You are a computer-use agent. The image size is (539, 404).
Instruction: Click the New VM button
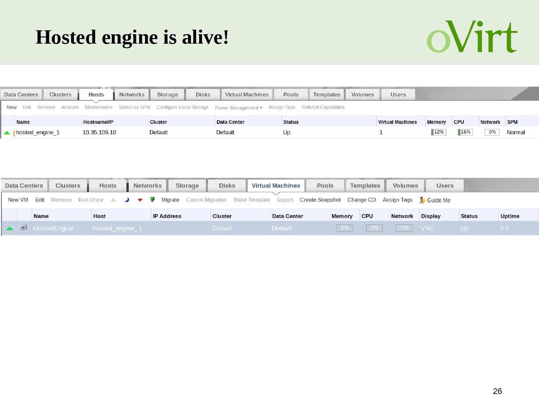pos(18,200)
